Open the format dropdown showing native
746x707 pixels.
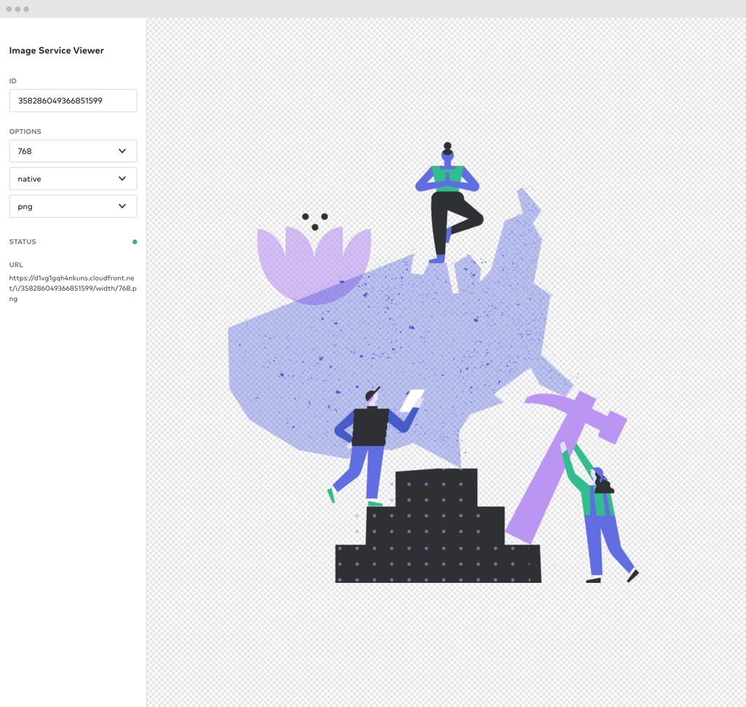pyautogui.click(x=72, y=179)
